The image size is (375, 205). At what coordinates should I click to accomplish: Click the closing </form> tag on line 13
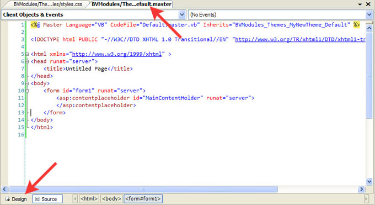coord(55,113)
